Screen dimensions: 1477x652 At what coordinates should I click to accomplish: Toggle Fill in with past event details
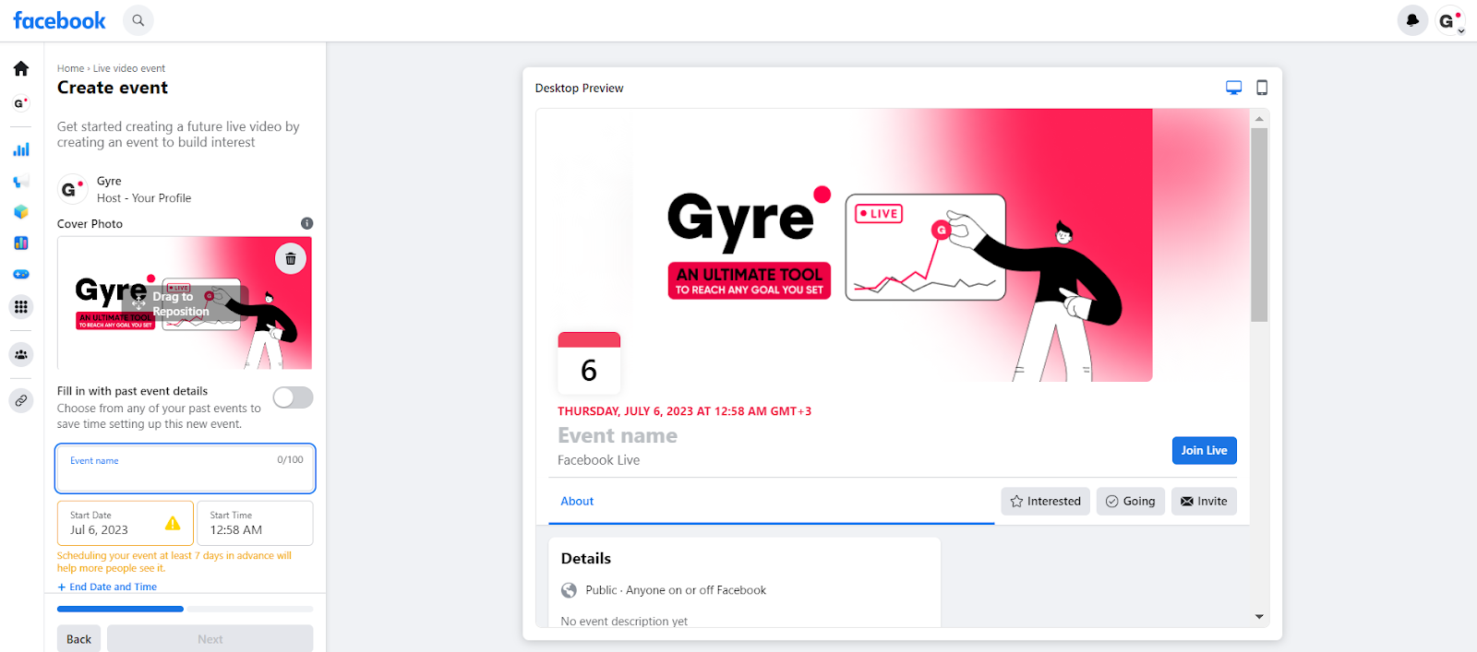pyautogui.click(x=294, y=397)
